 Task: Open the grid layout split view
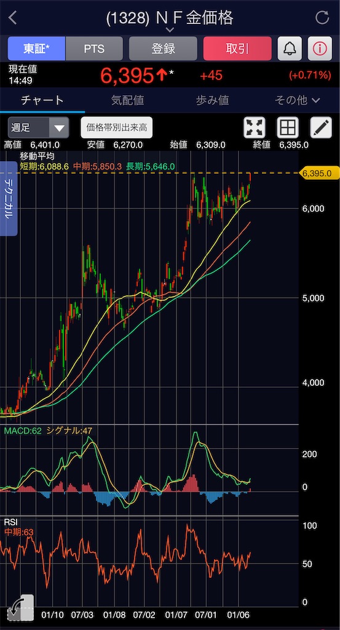tap(287, 128)
